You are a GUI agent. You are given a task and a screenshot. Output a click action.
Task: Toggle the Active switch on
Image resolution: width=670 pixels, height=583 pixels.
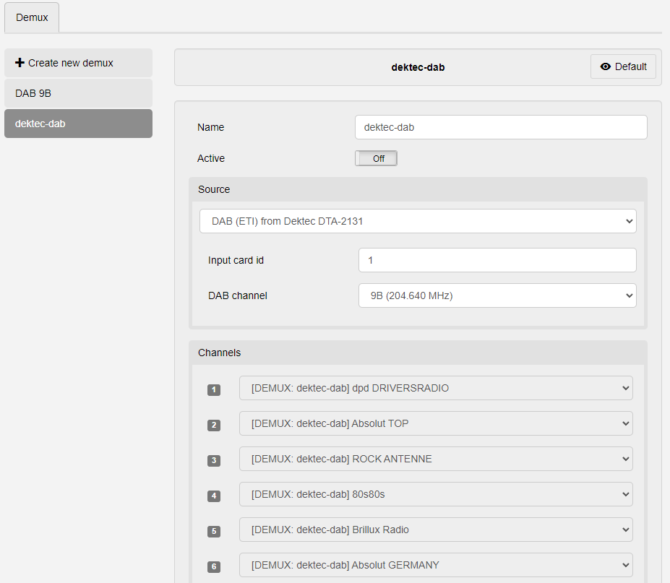(376, 158)
